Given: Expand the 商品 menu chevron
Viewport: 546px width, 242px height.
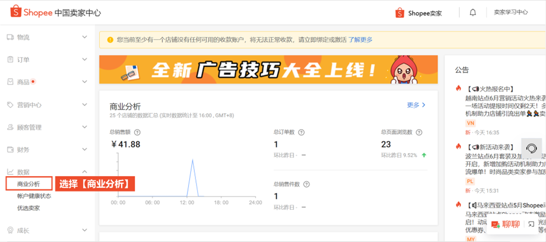Looking at the screenshot, I should click(x=84, y=82).
